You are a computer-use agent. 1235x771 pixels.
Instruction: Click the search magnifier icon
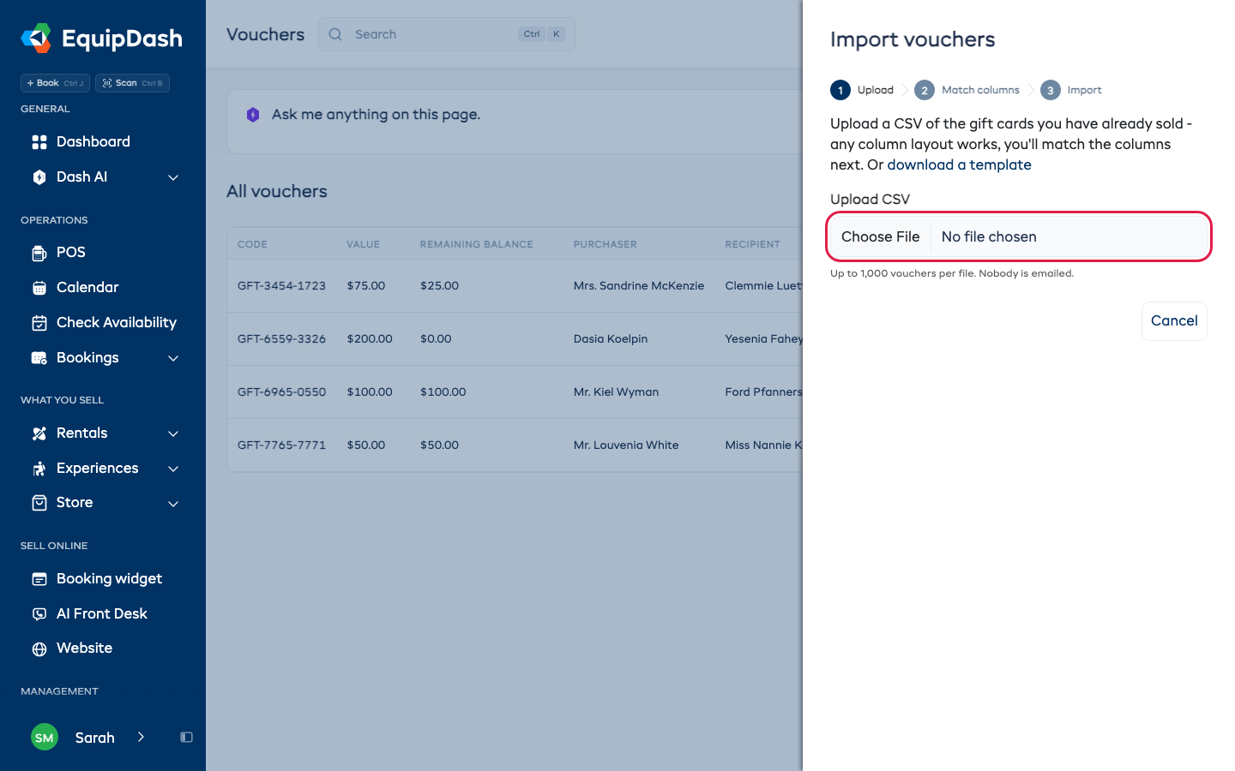[x=335, y=34]
